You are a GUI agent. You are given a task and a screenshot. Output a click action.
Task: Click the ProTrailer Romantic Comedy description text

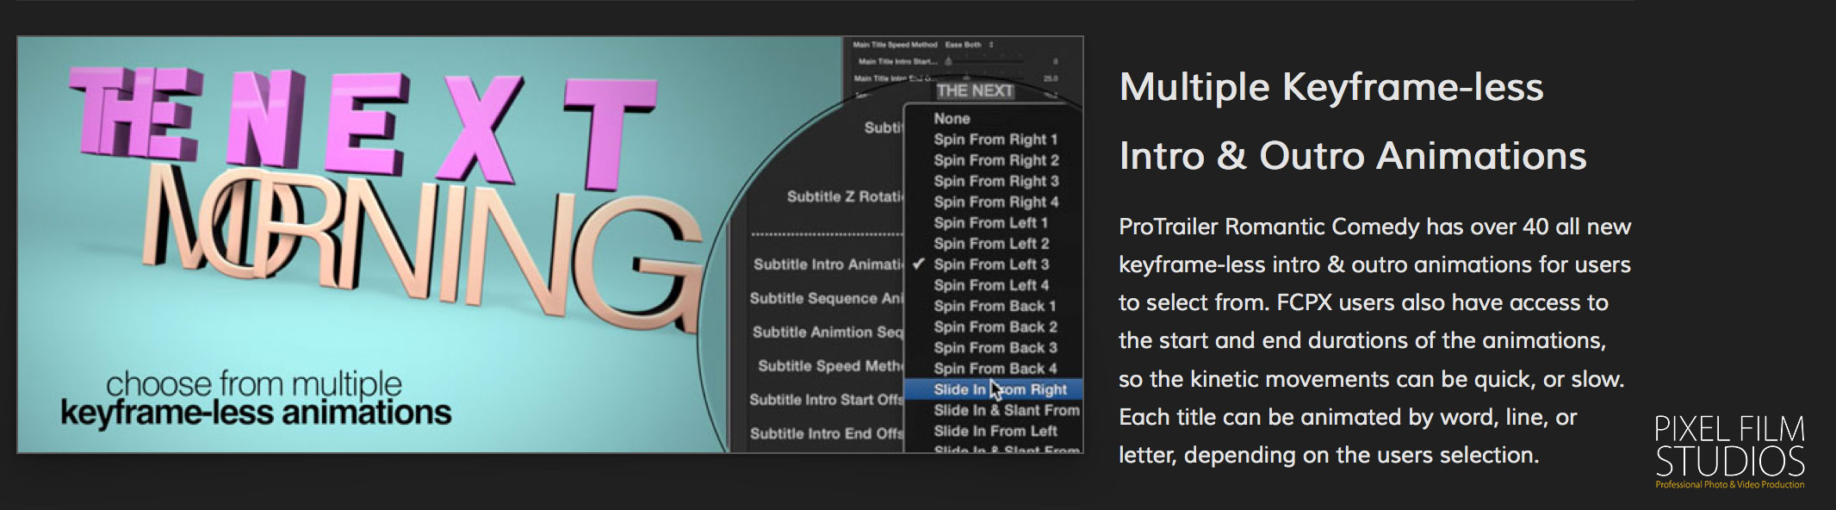click(x=1374, y=340)
